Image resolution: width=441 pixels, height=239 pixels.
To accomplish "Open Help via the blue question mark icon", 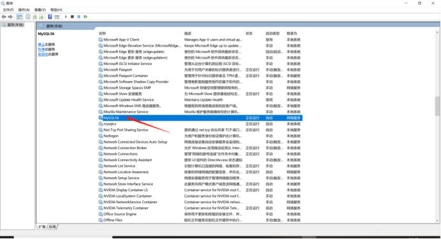I will coord(50,17).
